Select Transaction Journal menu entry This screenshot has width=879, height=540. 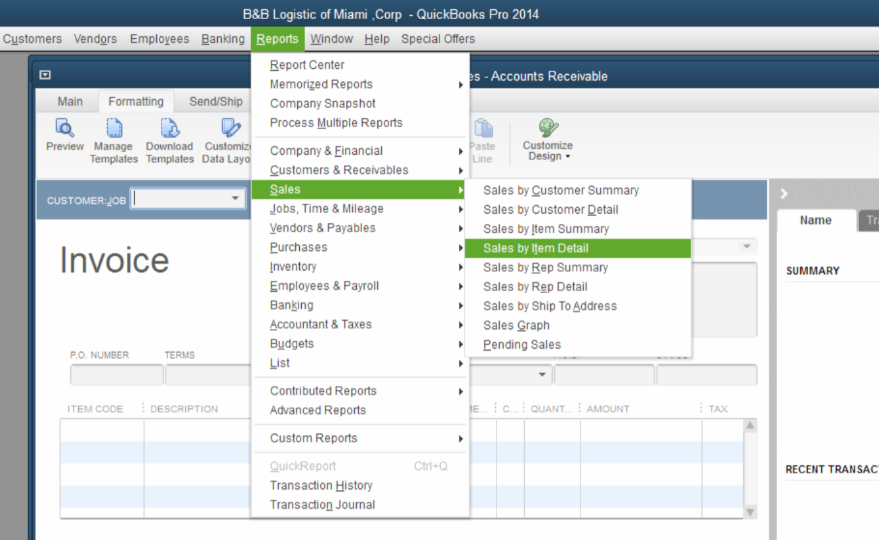click(322, 504)
